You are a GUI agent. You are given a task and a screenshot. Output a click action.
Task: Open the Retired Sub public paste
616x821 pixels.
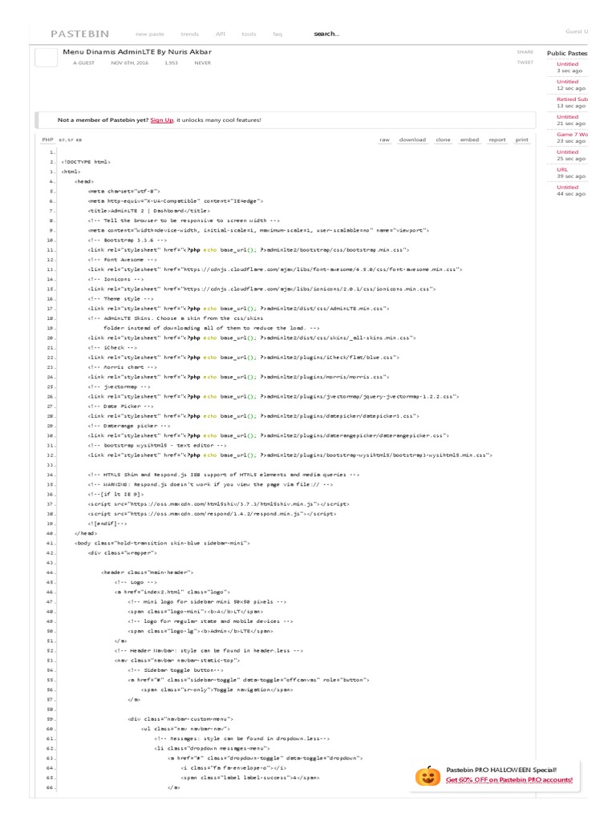tap(572, 99)
